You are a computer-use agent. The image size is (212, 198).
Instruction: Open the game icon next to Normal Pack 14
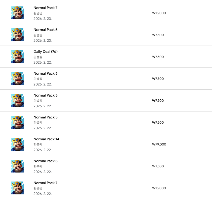[x=18, y=144]
